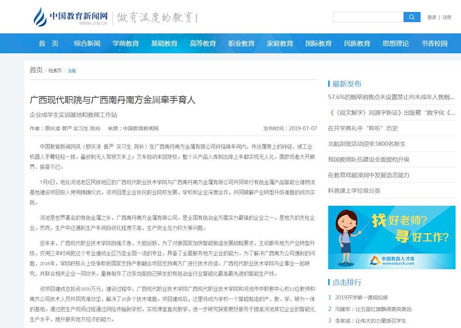The height and width of the screenshot is (328, 461).
Task: Select the 综合新闻 navigation tab
Action: pos(87,43)
